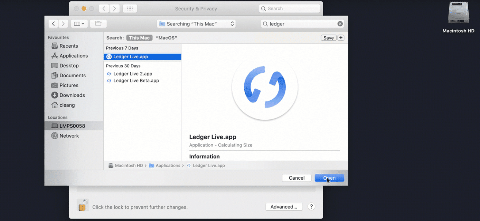Open Advanced… in Security & Privacy
The image size is (480, 221).
point(284,207)
